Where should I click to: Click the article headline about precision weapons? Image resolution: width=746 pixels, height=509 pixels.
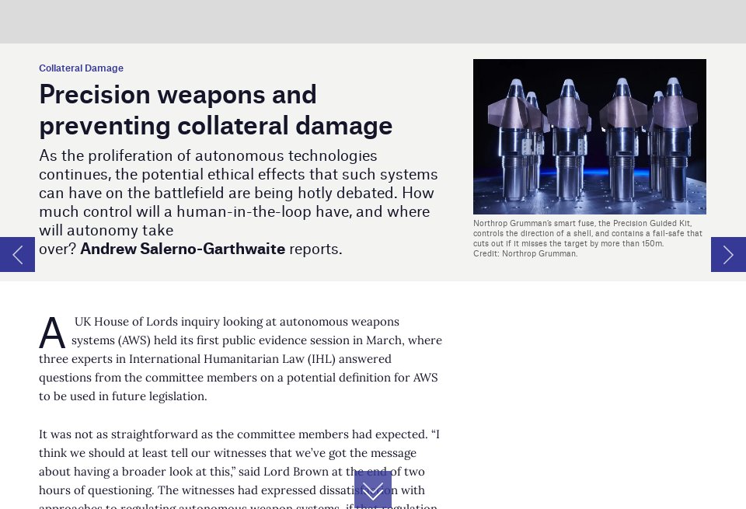point(215,110)
